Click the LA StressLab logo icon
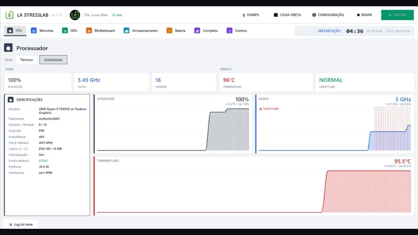This screenshot has width=418, height=235. 9,15
